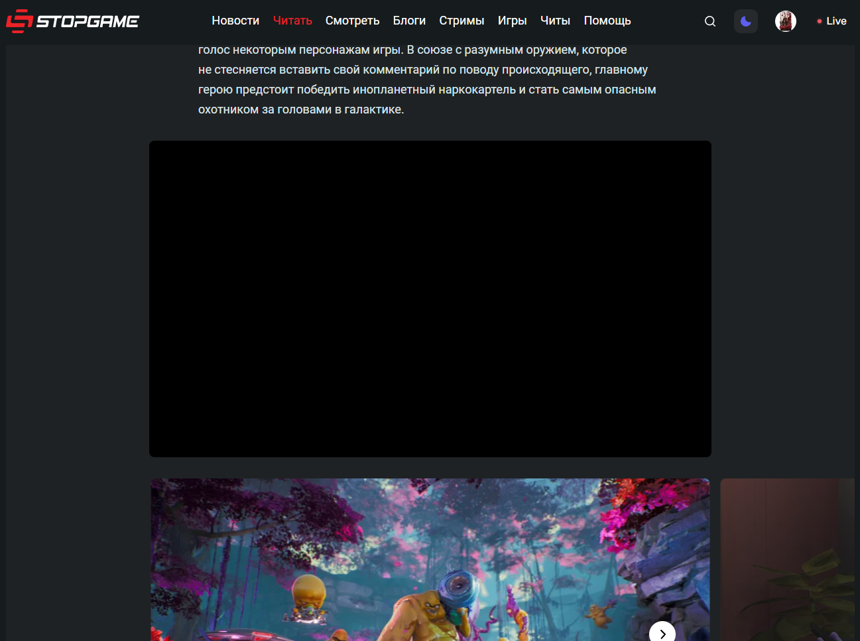Open the Игры menu item
Viewport: 860px width, 641px height.
pos(512,21)
